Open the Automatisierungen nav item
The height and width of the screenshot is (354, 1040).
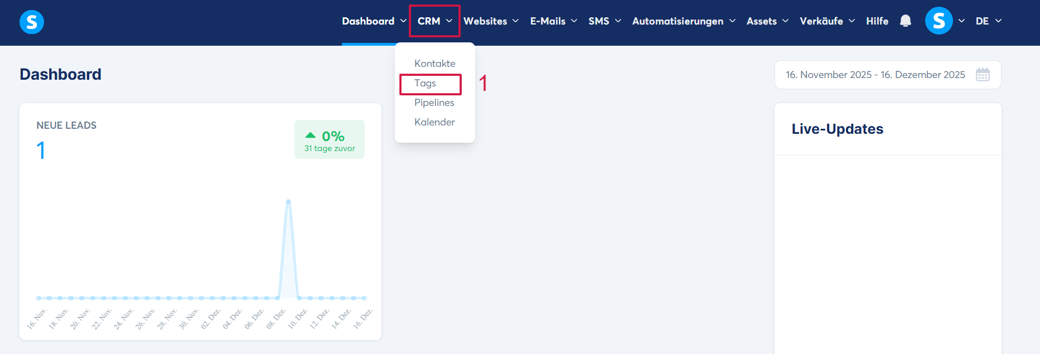point(678,21)
